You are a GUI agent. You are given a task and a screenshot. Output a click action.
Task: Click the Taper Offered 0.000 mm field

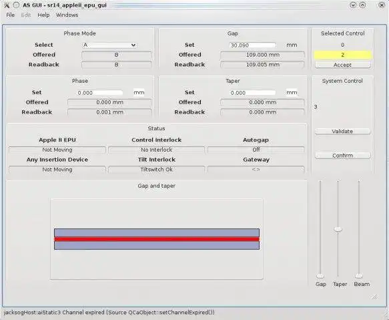(x=262, y=102)
